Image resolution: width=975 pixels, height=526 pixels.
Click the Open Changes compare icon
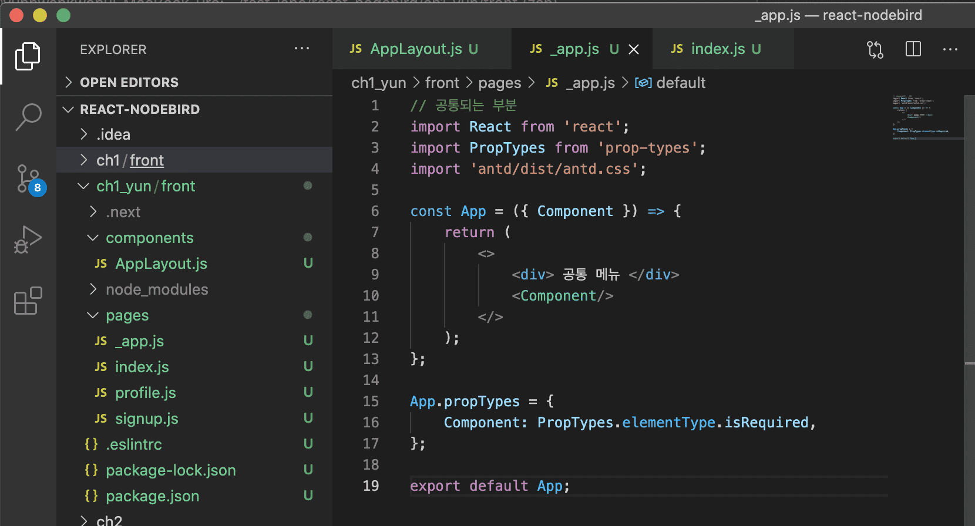(x=875, y=50)
